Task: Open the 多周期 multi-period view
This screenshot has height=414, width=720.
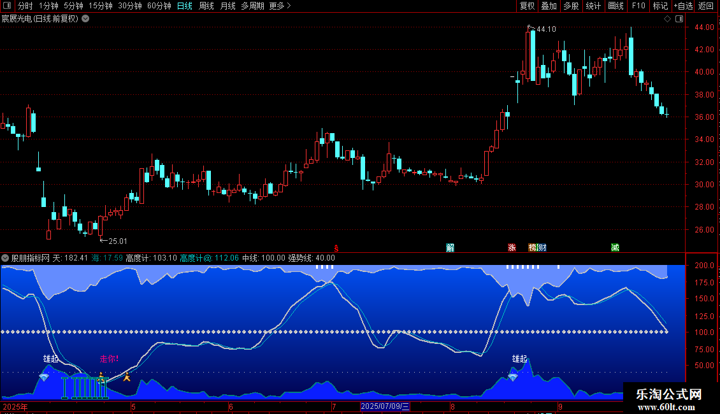Action: coord(252,6)
